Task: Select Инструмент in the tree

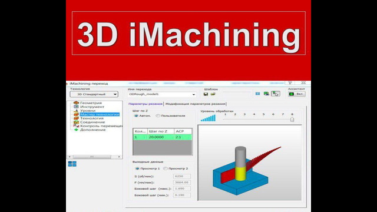Action: pos(92,107)
